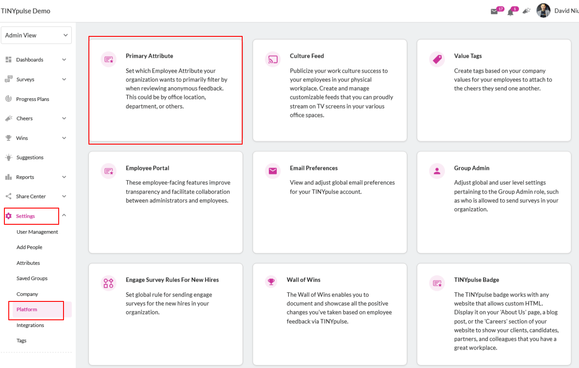
Task: Open Integrations settings page
Action: pyautogui.click(x=30, y=325)
